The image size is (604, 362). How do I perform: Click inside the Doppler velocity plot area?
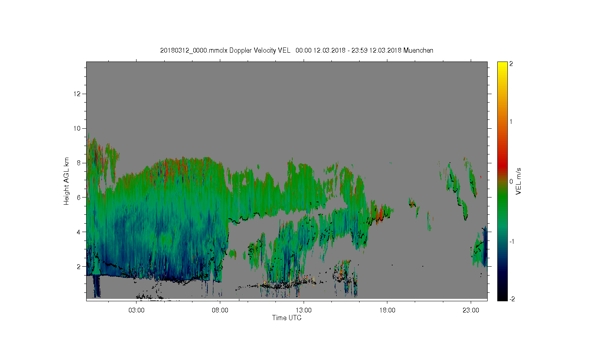pyautogui.click(x=287, y=181)
